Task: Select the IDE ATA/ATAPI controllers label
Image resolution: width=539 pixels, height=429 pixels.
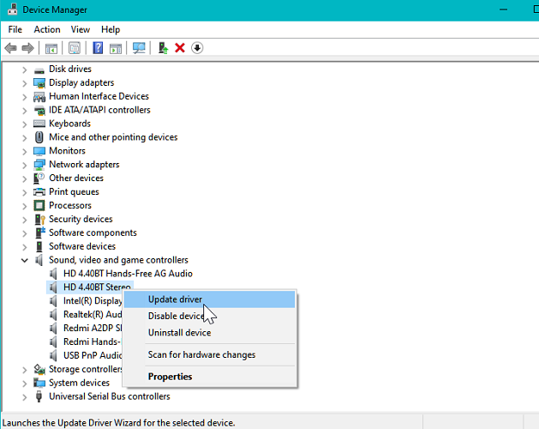Action: [x=99, y=110]
